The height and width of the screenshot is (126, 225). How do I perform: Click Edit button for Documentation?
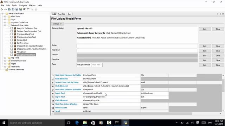click(x=205, y=29)
